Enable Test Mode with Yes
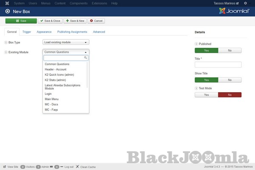This screenshot has width=255, height=170. (207, 95)
